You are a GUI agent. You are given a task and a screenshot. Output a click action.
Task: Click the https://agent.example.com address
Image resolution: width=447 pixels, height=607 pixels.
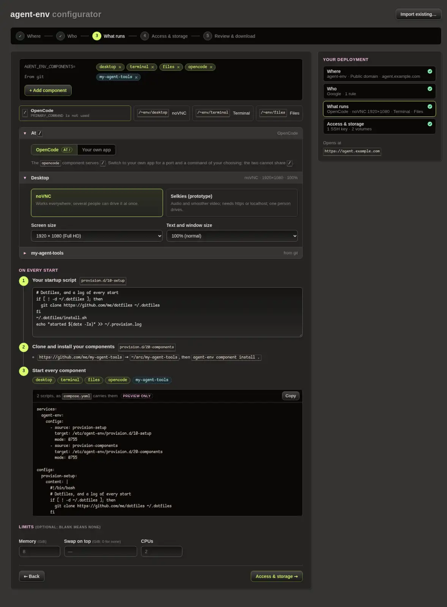click(x=352, y=151)
